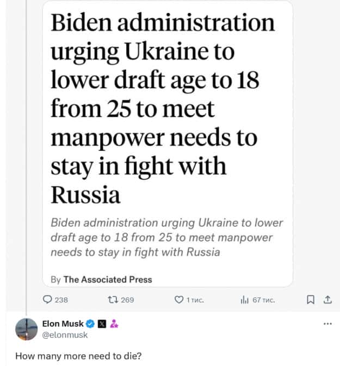Image resolution: width=340 pixels, height=366 pixels.
Task: Open the three-dot more options menu
Action: click(327, 324)
